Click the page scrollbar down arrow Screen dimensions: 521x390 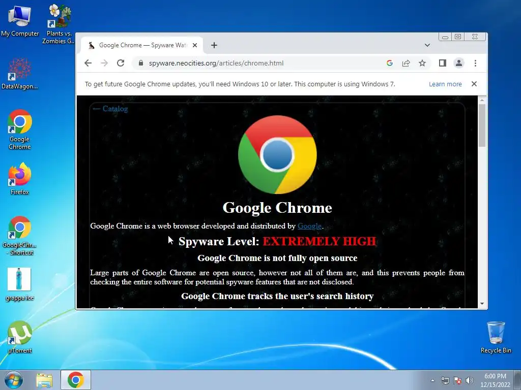(x=482, y=304)
